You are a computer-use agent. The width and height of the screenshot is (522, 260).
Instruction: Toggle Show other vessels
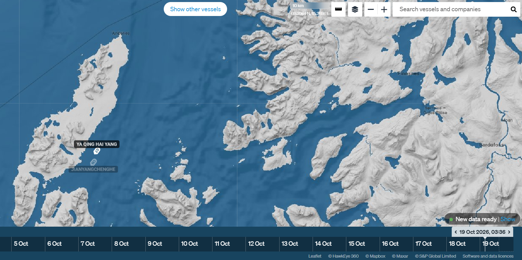coord(195,9)
